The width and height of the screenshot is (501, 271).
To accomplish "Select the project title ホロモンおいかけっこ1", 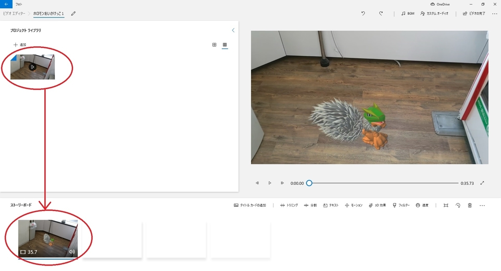I will click(48, 14).
